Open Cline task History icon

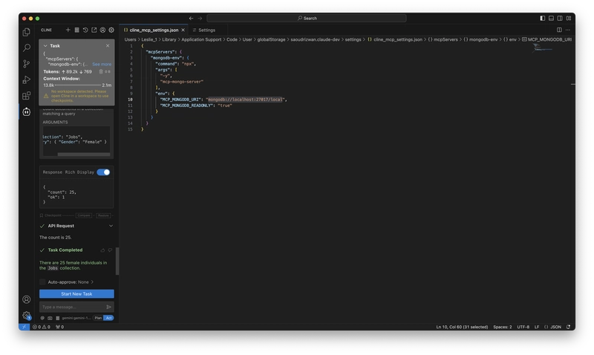pyautogui.click(x=85, y=30)
